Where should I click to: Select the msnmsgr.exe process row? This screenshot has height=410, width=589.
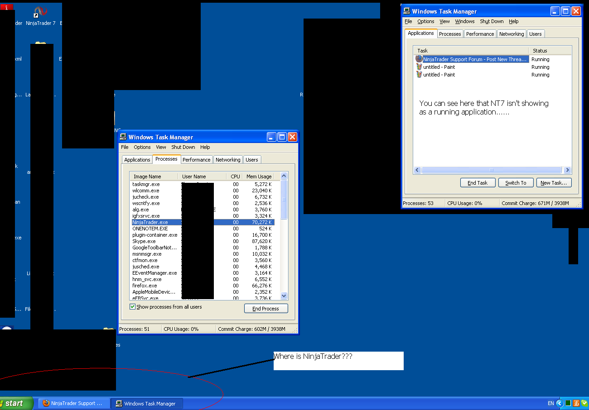coord(203,254)
